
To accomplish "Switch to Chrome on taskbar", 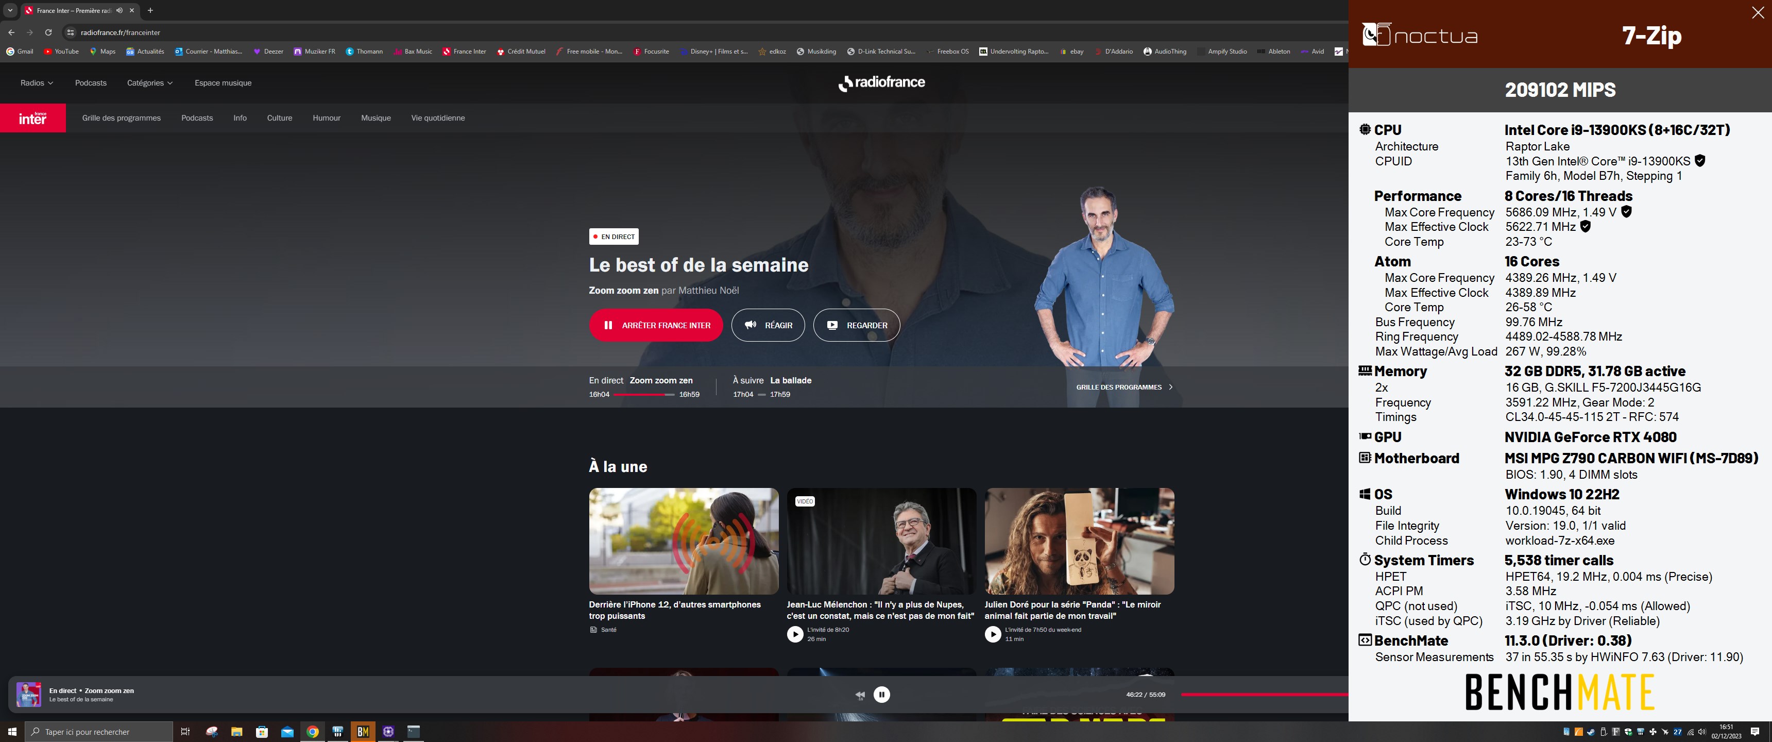I will click(312, 732).
